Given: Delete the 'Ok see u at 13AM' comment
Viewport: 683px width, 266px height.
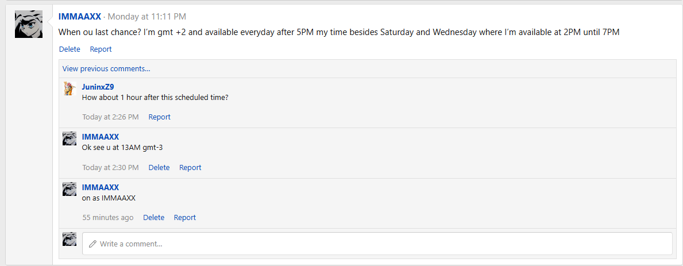Looking at the screenshot, I should (x=159, y=168).
